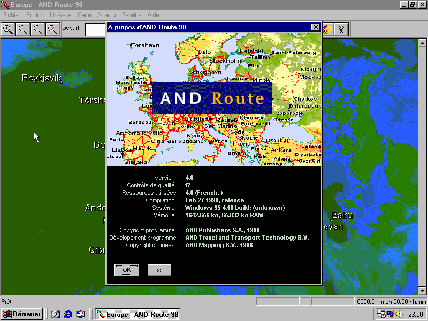Click the Démarrer start button
The image size is (428, 321).
(x=21, y=314)
